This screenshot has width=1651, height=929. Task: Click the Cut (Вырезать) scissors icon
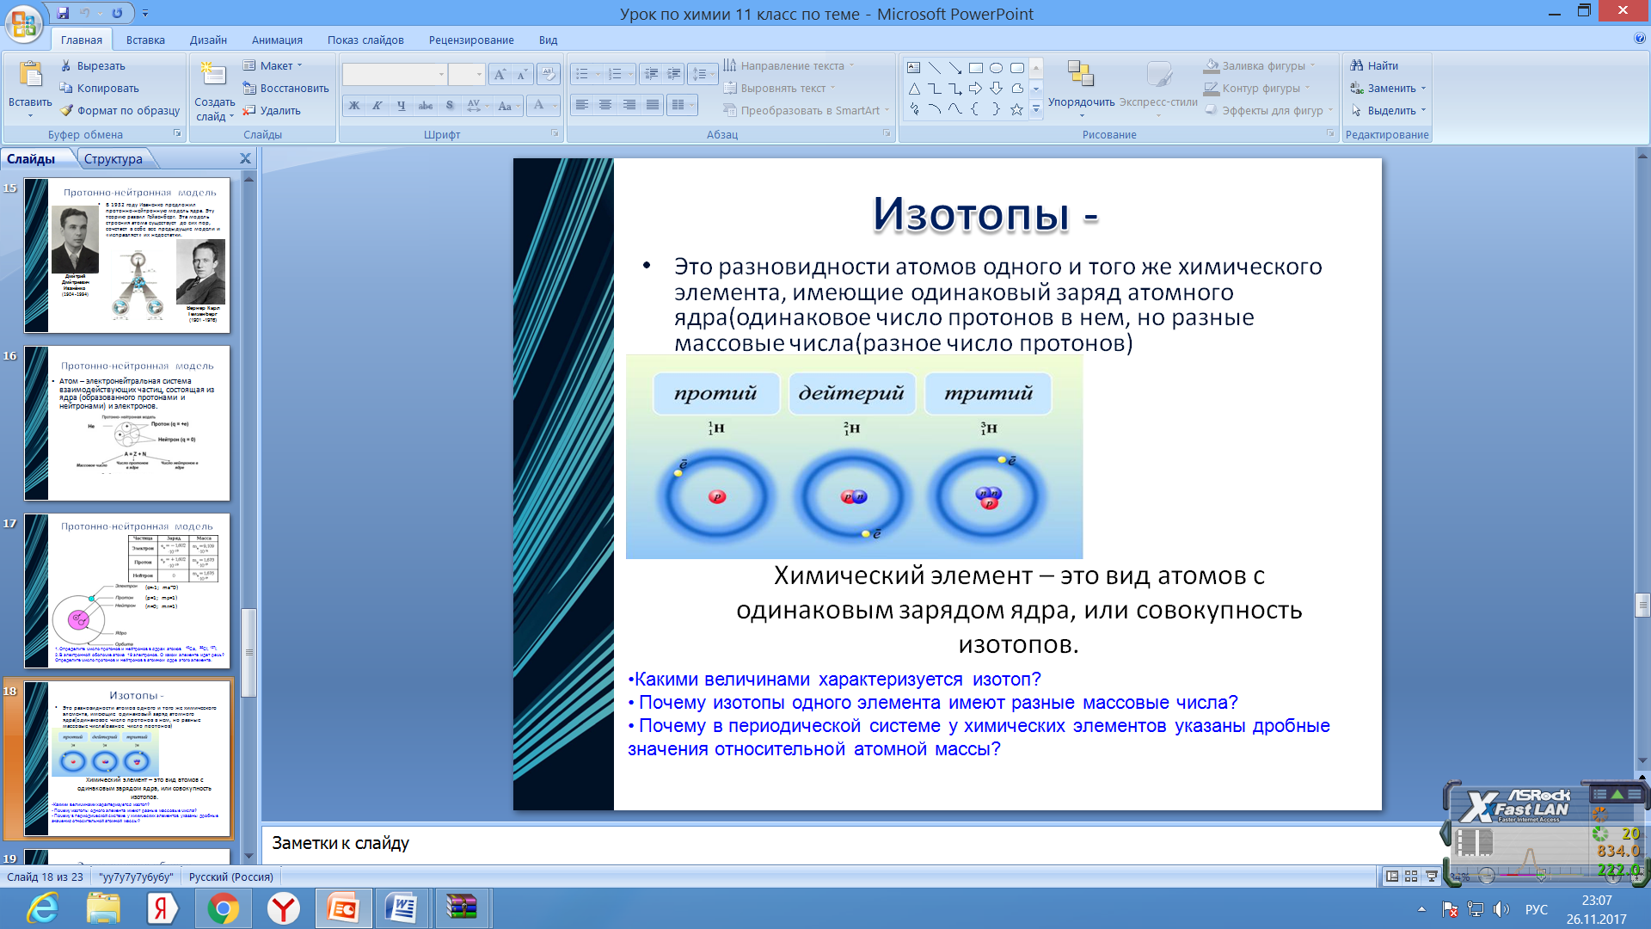pos(66,65)
